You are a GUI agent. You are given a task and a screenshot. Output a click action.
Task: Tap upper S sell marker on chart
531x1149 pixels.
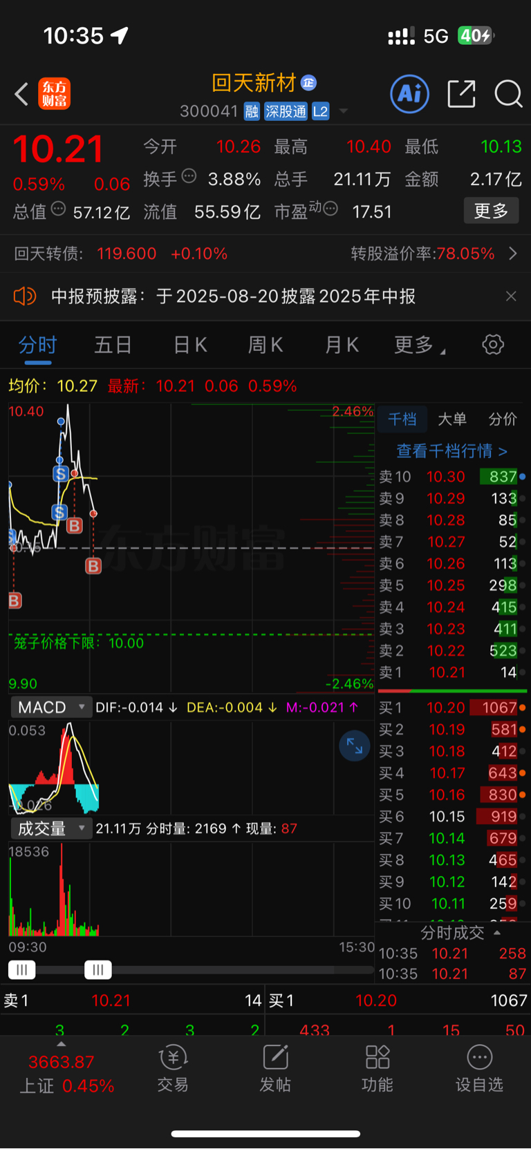click(x=61, y=474)
